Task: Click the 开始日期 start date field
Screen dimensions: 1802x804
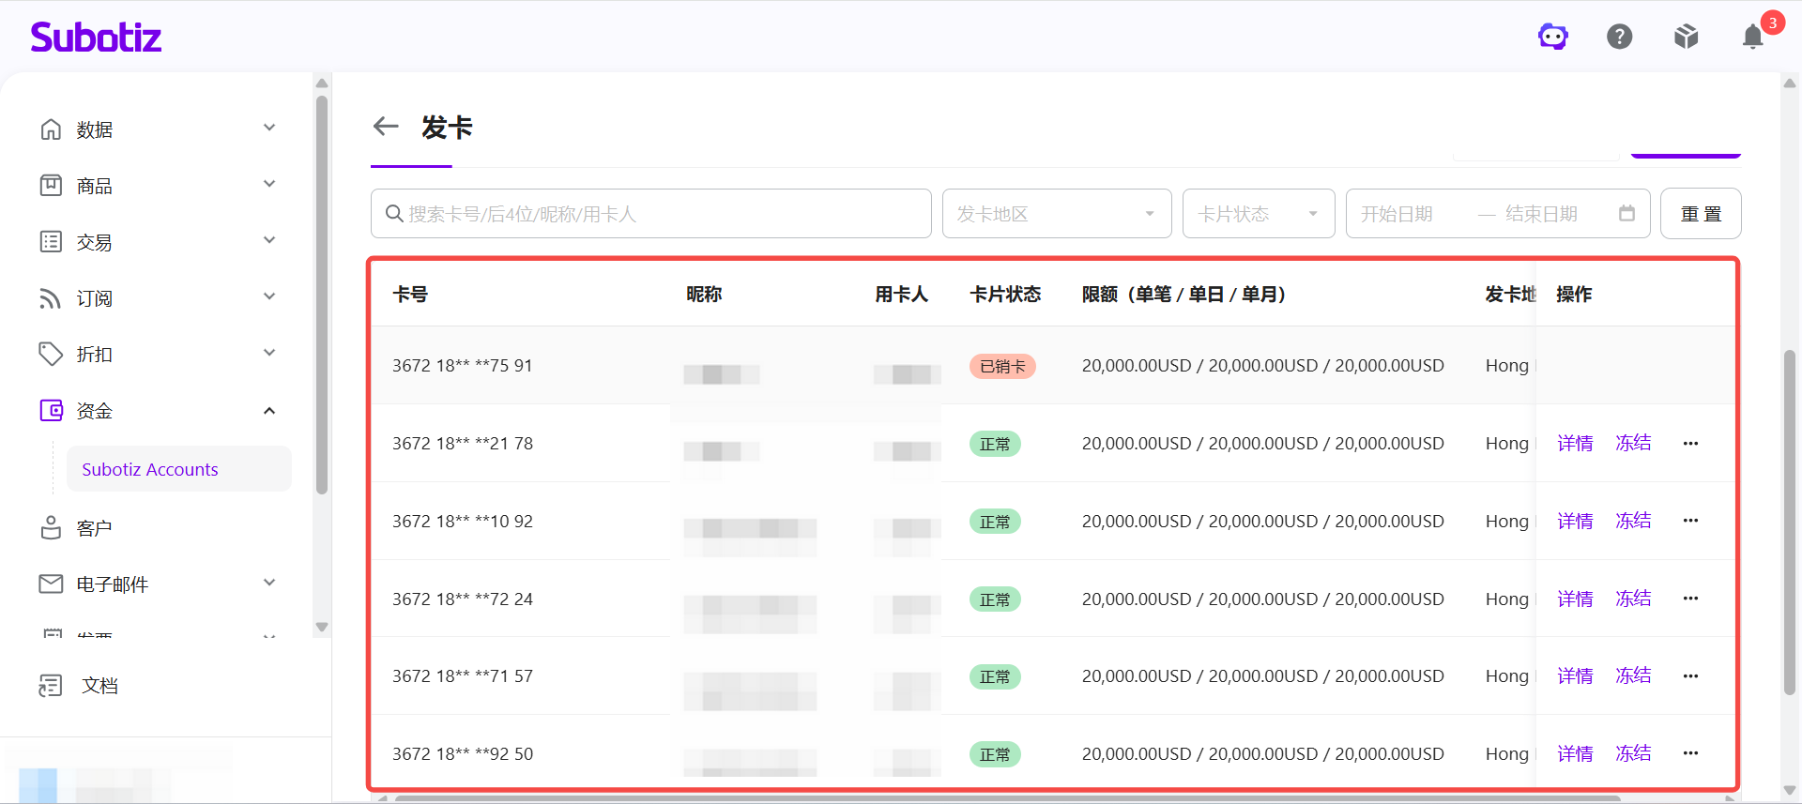Action: pyautogui.click(x=1397, y=214)
